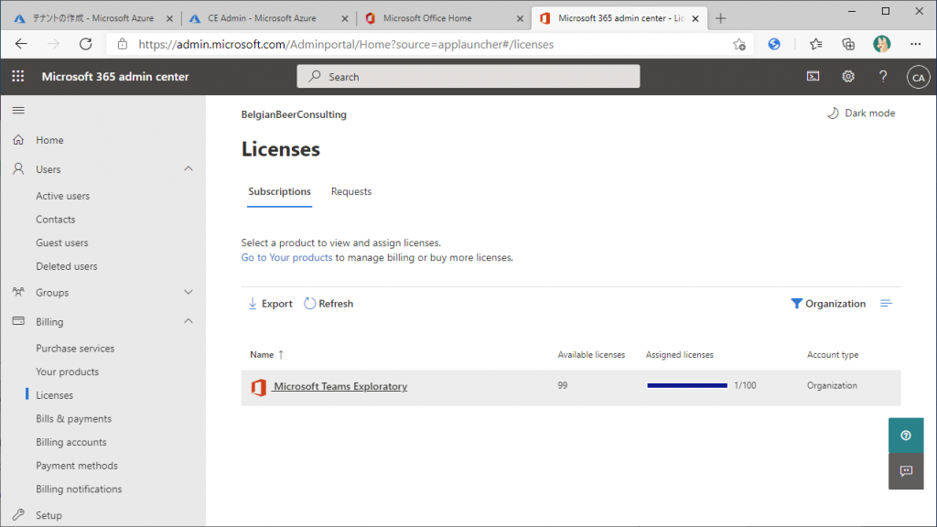Open the Microsoft Teams Exploratory link
The width and height of the screenshot is (937, 527).
[x=340, y=387]
